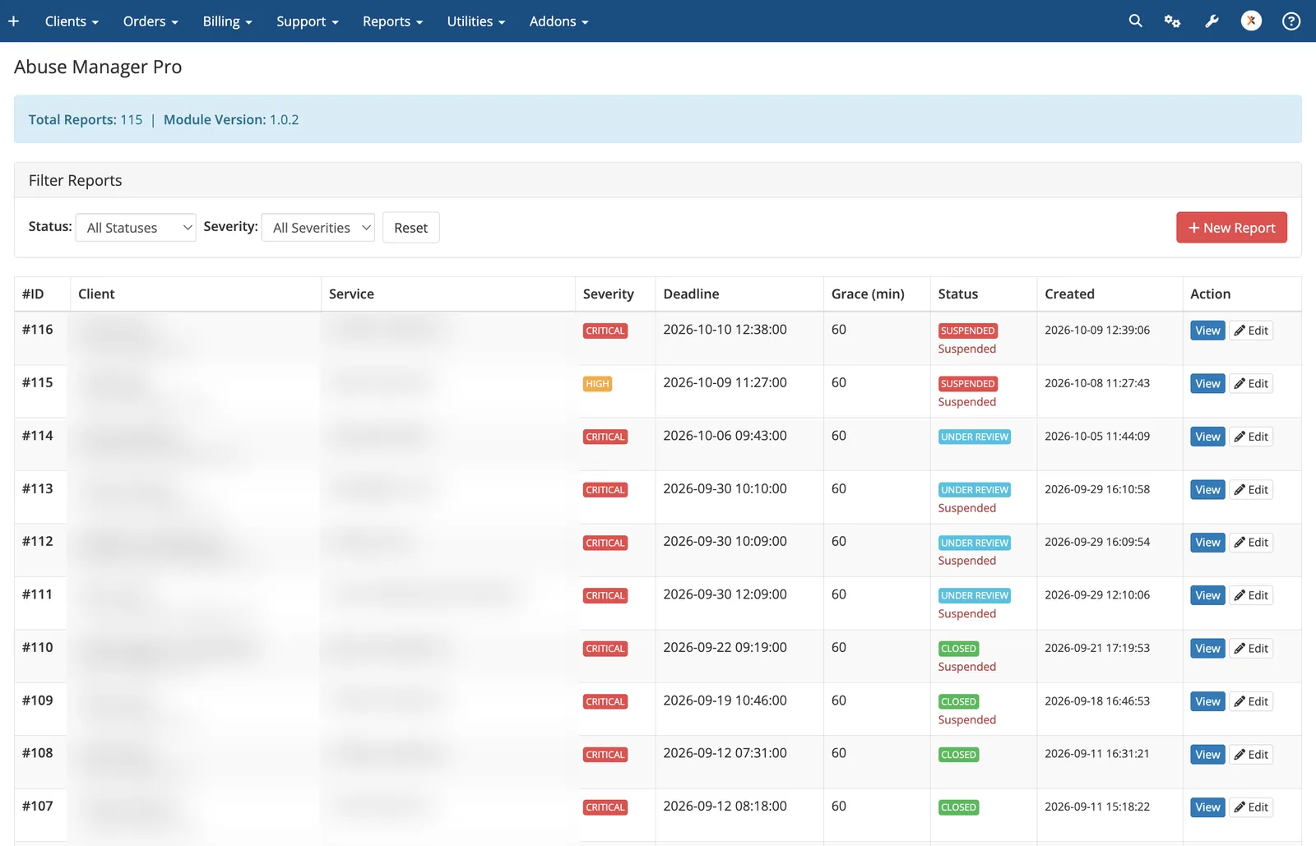1316x846 pixels.
Task: Click deadline 2026-09-12 08:18:00
Action: coord(725,807)
